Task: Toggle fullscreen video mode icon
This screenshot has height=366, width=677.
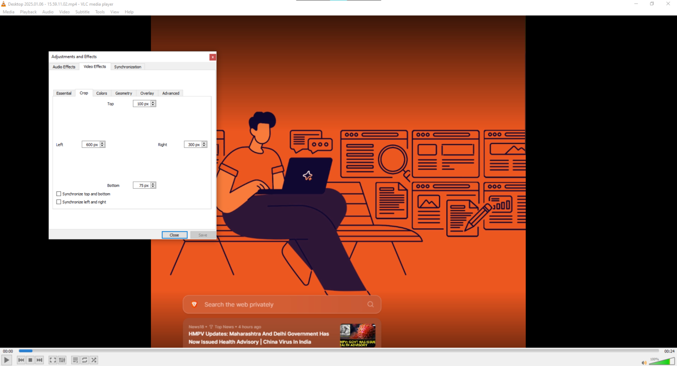Action: (53, 360)
